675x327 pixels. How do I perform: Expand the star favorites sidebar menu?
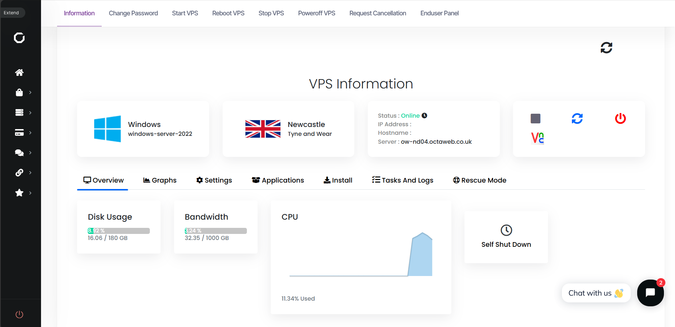click(30, 193)
